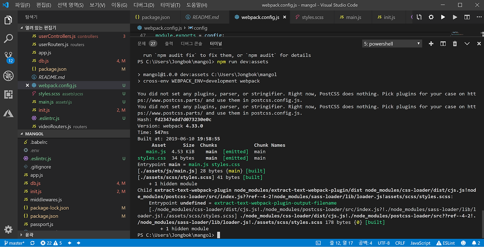Click the gray run play icon
This screenshot has height=247, width=484.
point(455,17)
